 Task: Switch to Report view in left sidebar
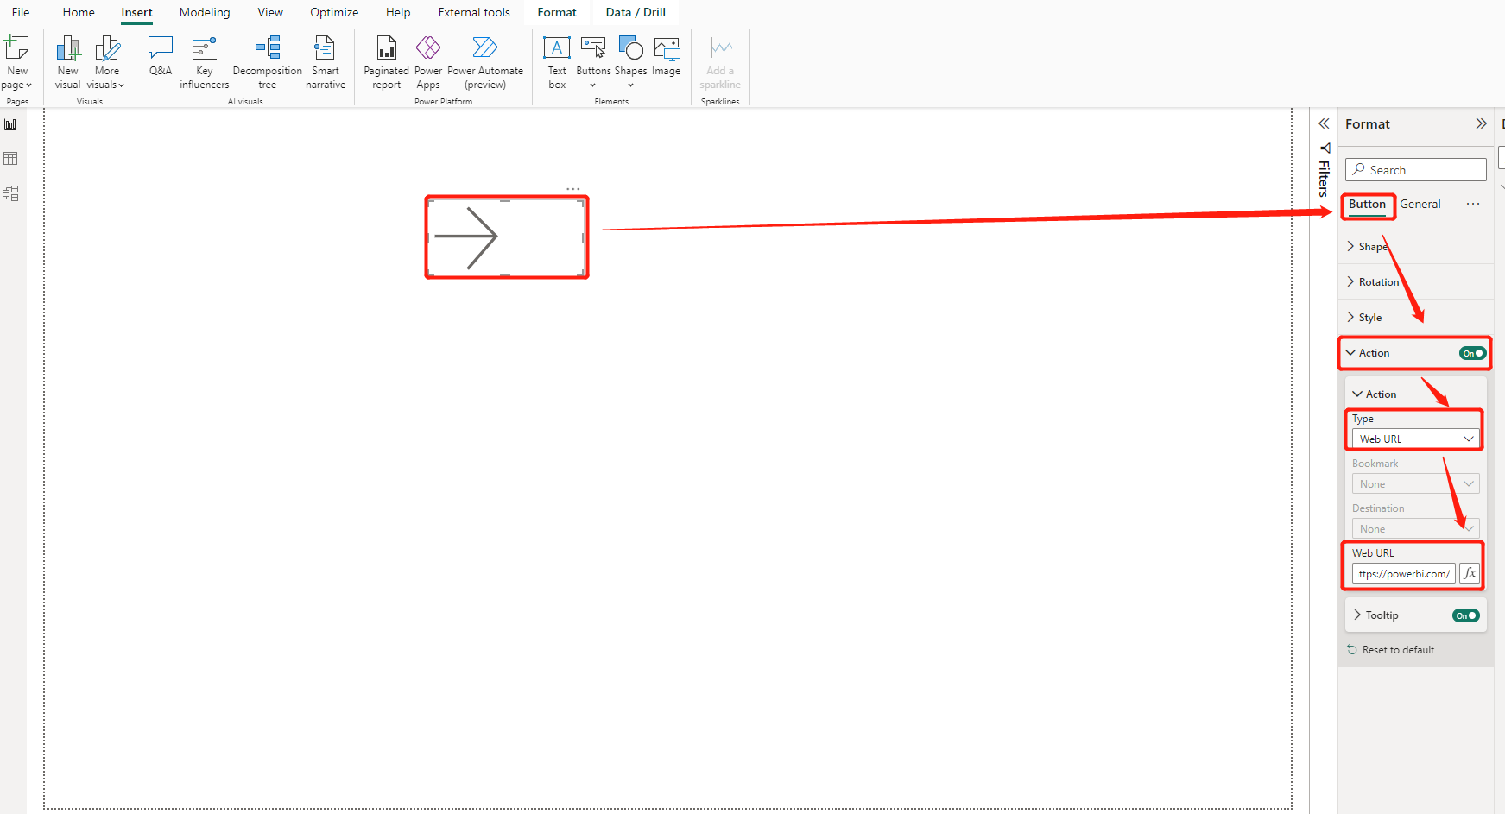(10, 124)
